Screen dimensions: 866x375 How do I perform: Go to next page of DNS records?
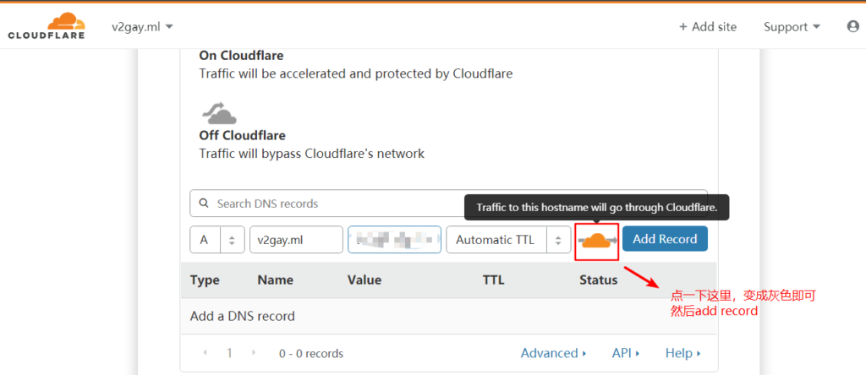(251, 353)
